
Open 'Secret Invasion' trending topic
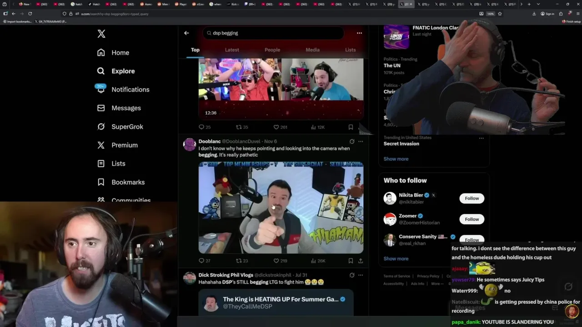(401, 144)
